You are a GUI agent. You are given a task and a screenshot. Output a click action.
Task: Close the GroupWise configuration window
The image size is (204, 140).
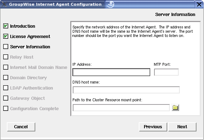[x=199, y=4]
